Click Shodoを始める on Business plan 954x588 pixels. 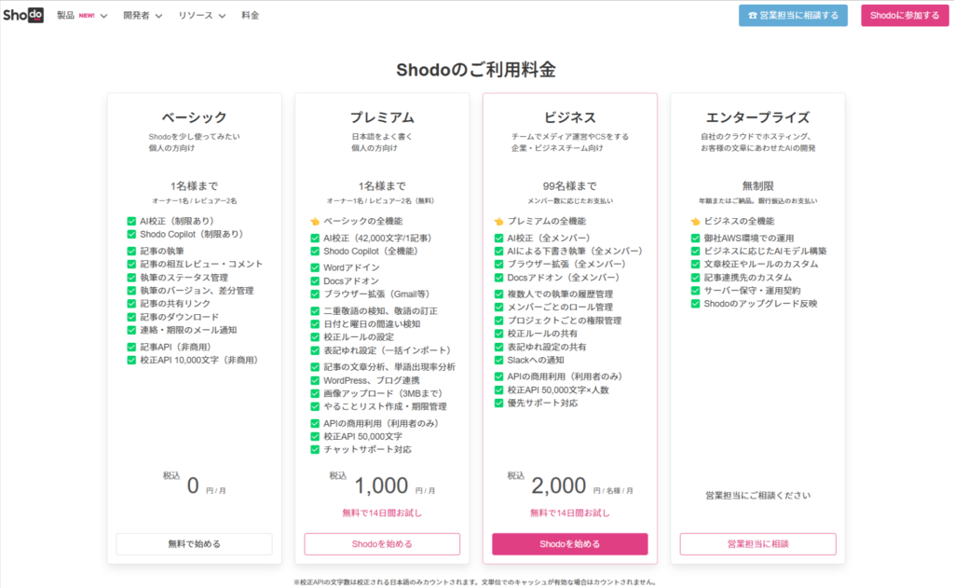pyautogui.click(x=570, y=544)
